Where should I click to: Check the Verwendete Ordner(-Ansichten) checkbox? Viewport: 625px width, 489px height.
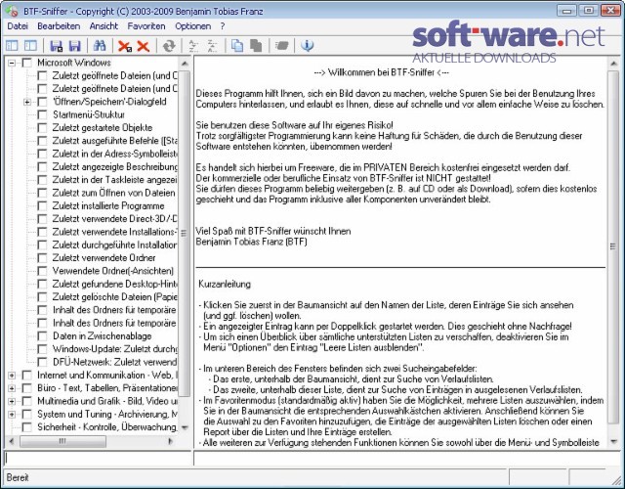42,271
